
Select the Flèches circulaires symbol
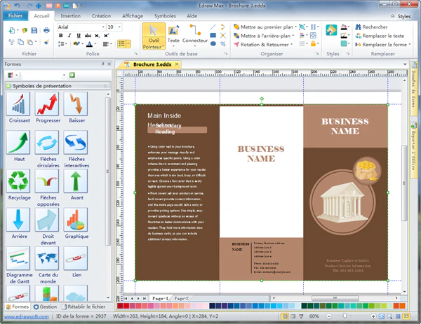pyautogui.click(x=48, y=149)
